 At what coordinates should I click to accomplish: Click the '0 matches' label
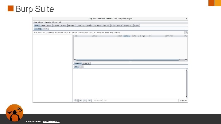point(183,100)
